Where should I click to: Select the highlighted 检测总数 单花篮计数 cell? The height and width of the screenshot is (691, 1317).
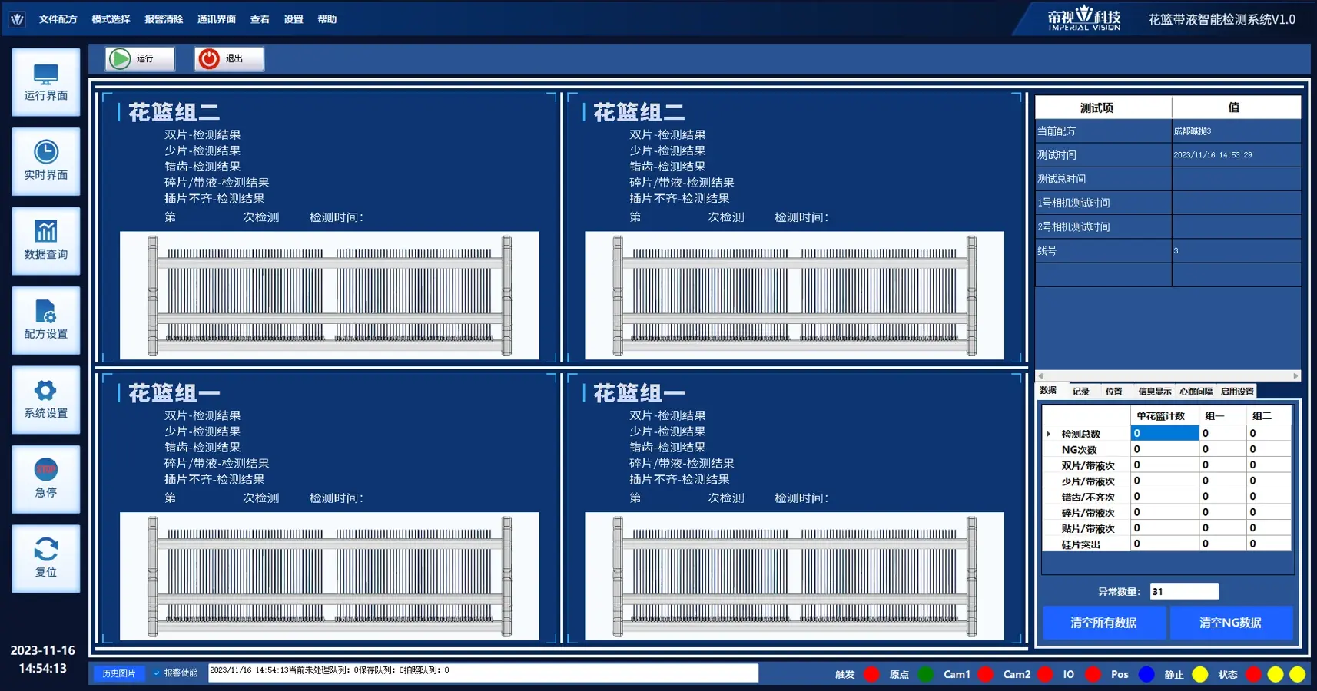(x=1165, y=433)
